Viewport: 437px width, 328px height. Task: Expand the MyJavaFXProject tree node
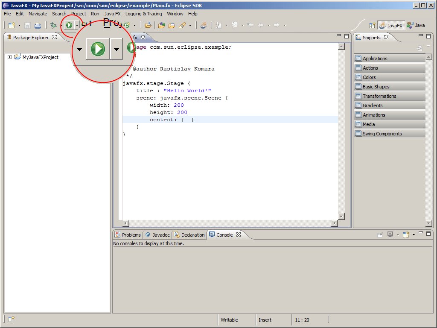pyautogui.click(x=10, y=57)
